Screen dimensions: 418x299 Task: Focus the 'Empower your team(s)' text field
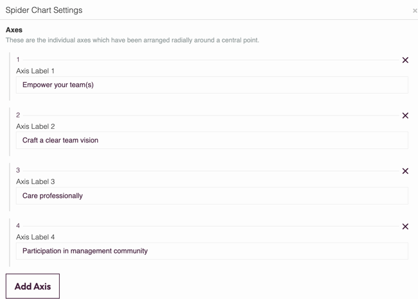pos(212,85)
